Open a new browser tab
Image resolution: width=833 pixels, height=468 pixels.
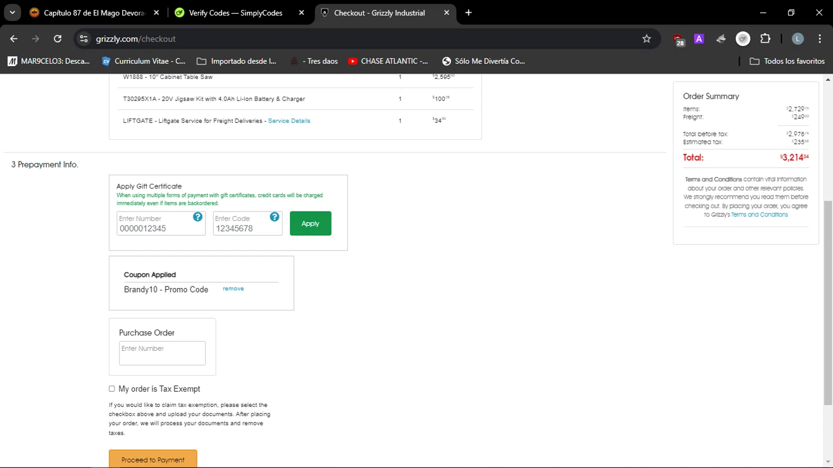(469, 13)
